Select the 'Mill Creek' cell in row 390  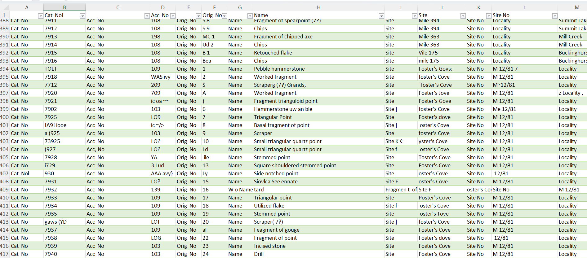[570, 37]
